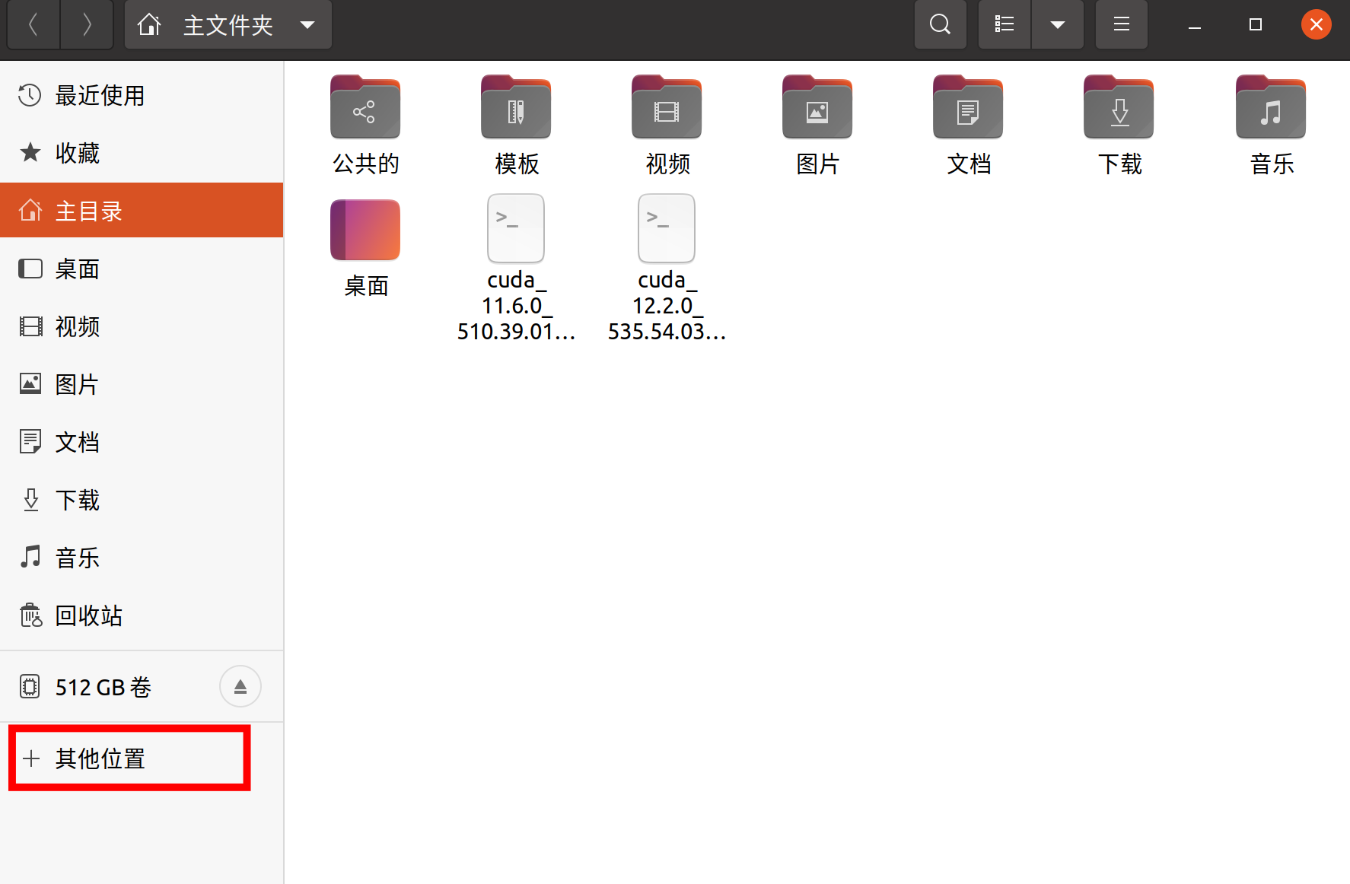Select the 公共的 folder icon
Image resolution: width=1350 pixels, height=884 pixels.
point(365,107)
